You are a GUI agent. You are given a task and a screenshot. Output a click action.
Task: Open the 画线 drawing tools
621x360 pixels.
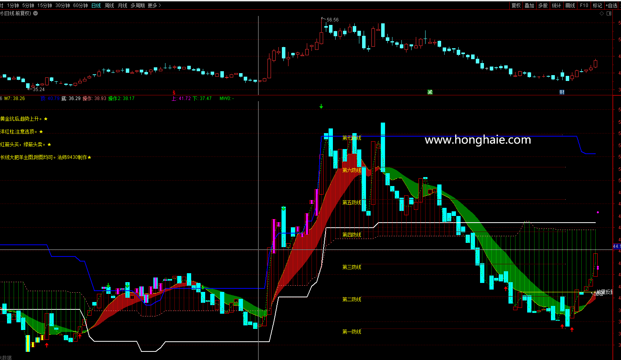[570, 5]
